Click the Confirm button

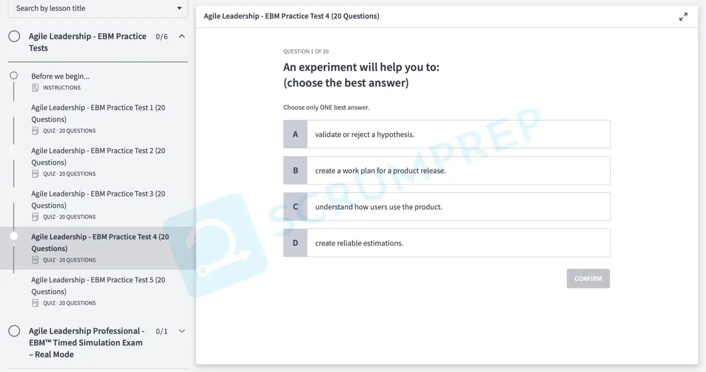588,279
